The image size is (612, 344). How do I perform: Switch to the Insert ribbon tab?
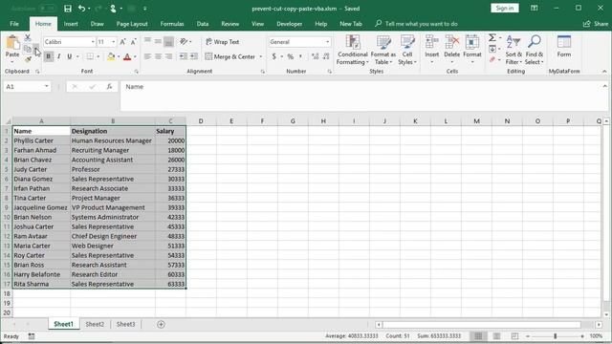71,24
